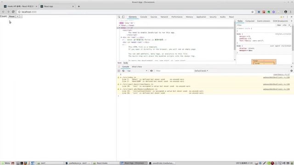Open the What's New drawer tab
This screenshot has width=294, height=165.
pos(137,67)
